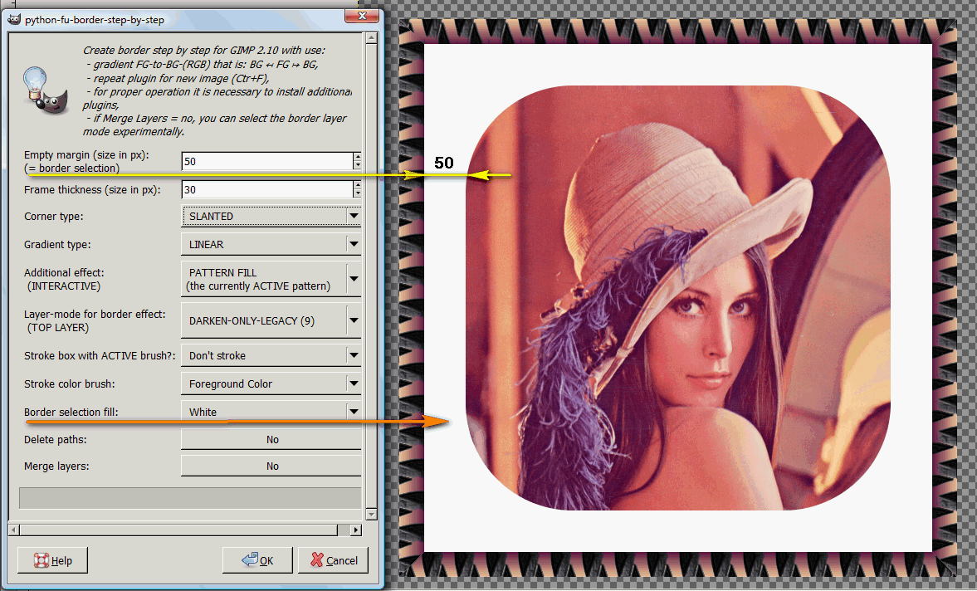Image resolution: width=977 pixels, height=591 pixels.
Task: Open the Layer-mode DARKEN-ONLY-LEGACY dropdown
Action: (x=271, y=320)
